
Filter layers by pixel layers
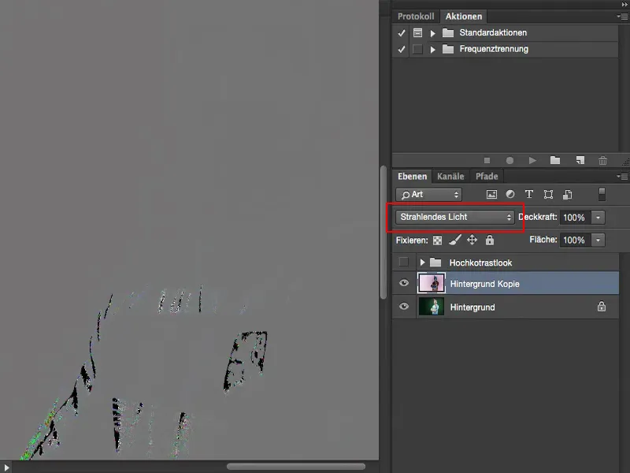pos(491,195)
